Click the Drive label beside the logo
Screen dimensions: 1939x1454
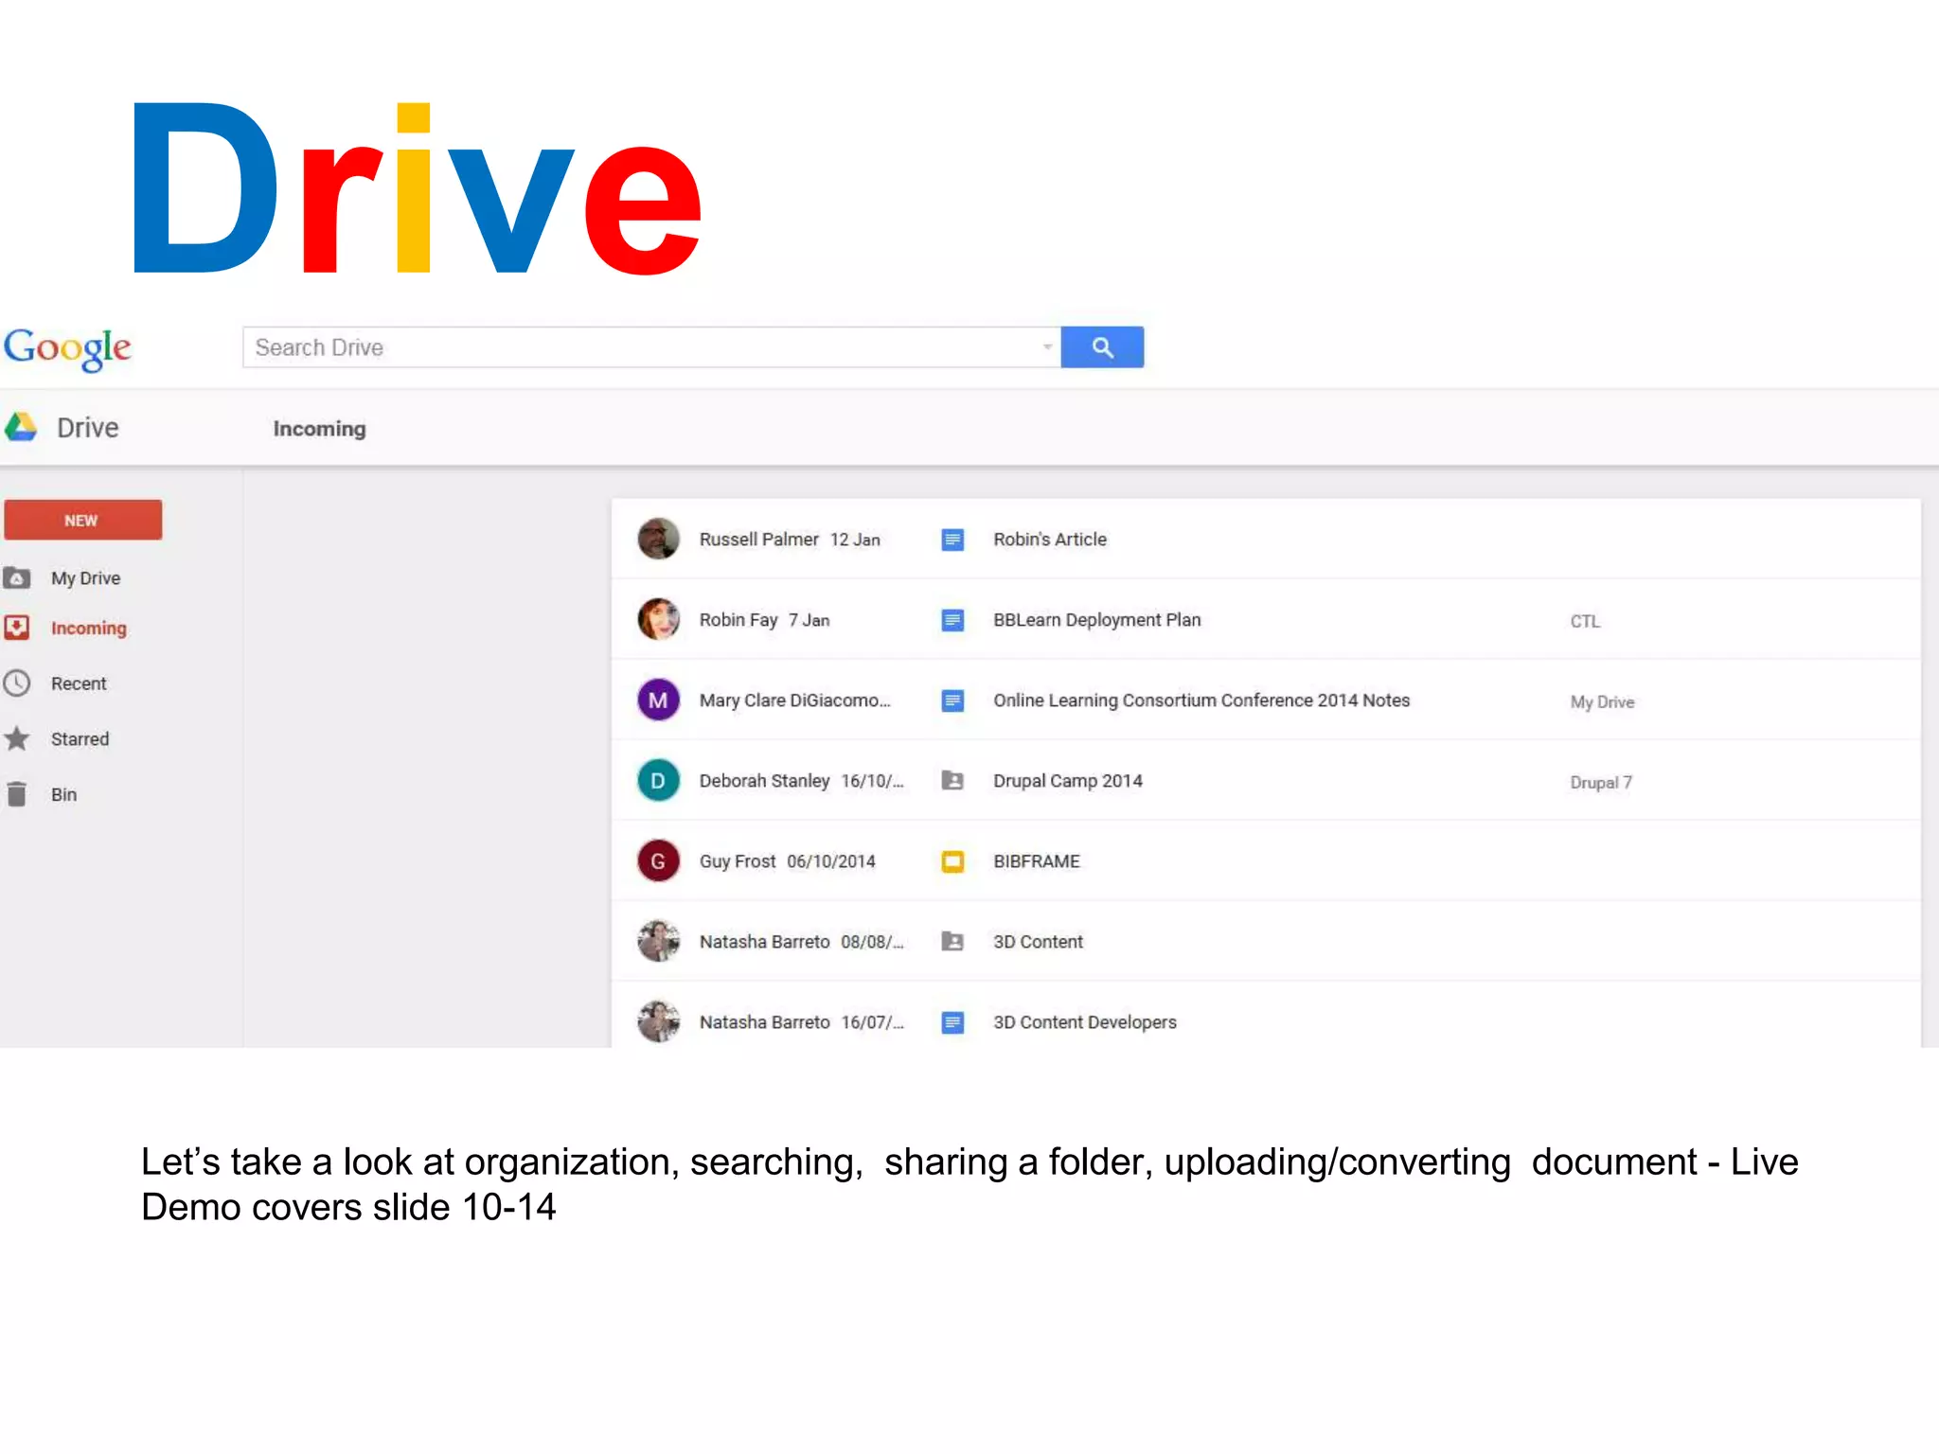[x=87, y=428]
